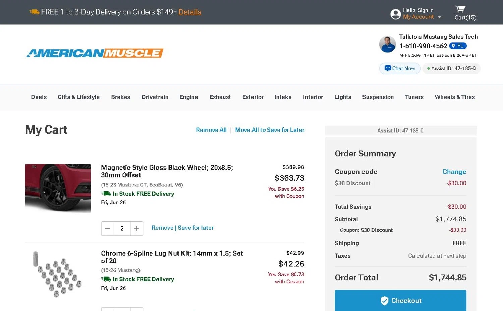Viewport: 503px width, 311px height.
Task: Click the Cart(15) label
Action: click(465, 18)
